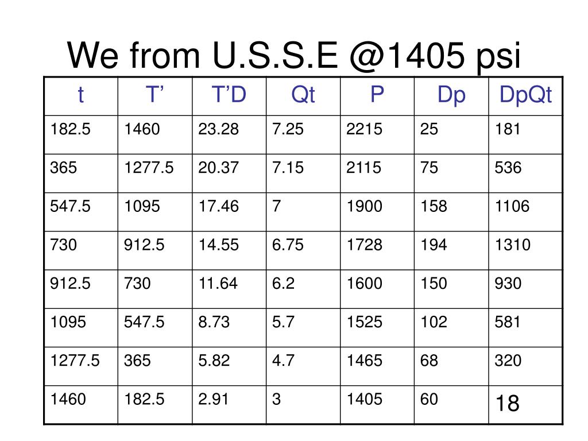Screen dimensions: 588x441
Task: Click the DpQt column header
Action: (525, 96)
